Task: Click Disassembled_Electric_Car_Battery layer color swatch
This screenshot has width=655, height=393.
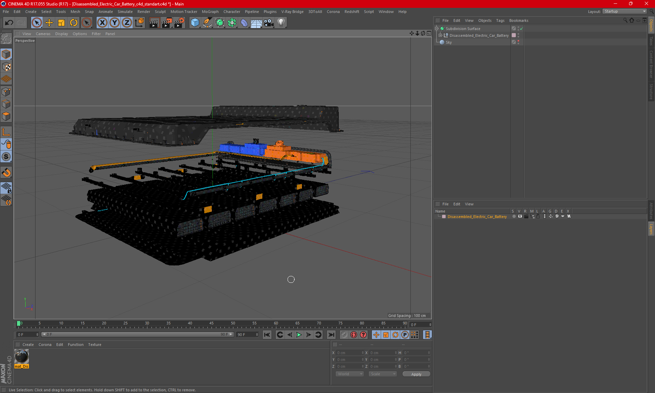Action: (x=444, y=217)
